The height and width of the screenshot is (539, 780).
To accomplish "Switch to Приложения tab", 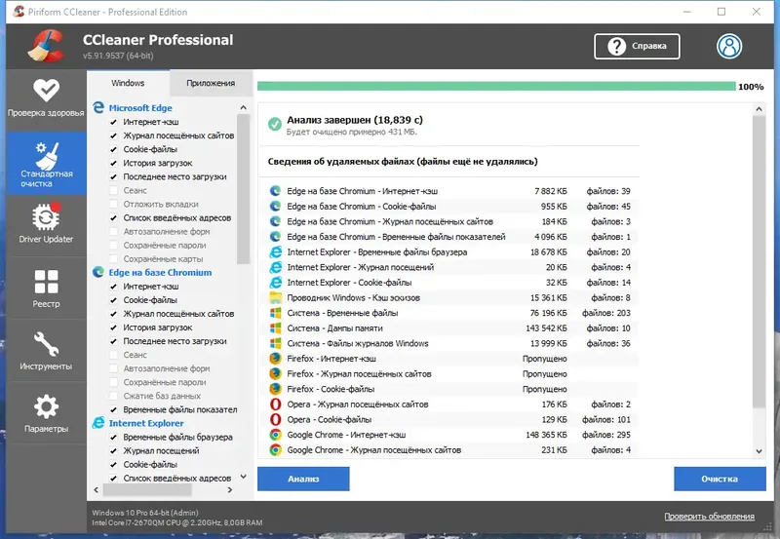I will [211, 83].
